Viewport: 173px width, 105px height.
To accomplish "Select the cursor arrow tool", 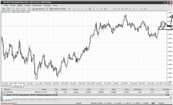I will 70,9.
